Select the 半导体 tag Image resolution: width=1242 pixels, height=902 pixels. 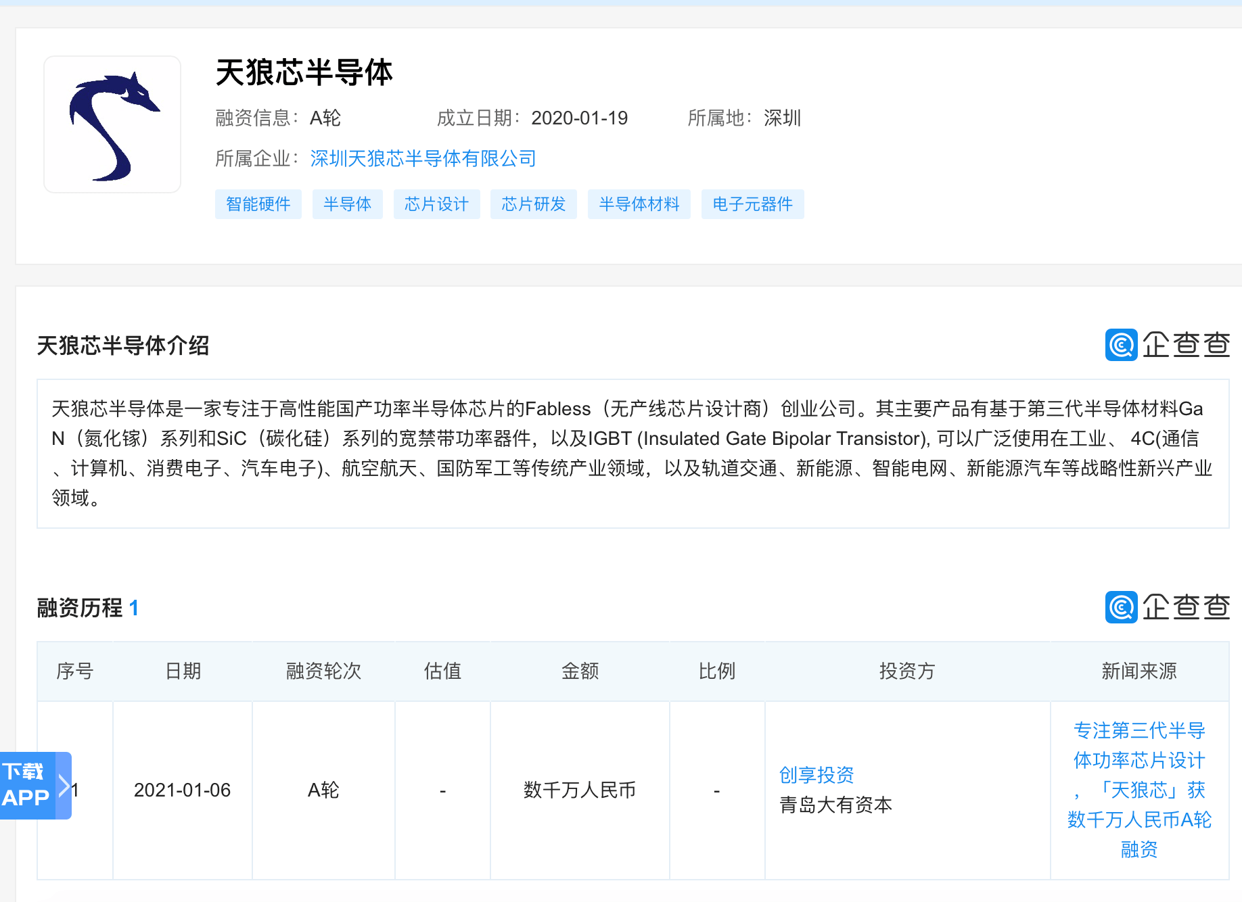348,204
